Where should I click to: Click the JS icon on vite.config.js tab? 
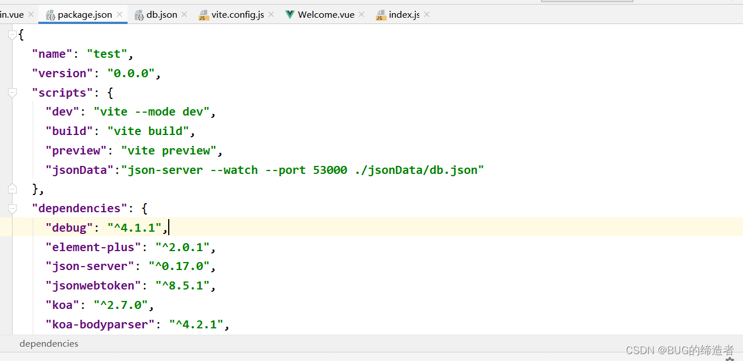pyautogui.click(x=203, y=14)
